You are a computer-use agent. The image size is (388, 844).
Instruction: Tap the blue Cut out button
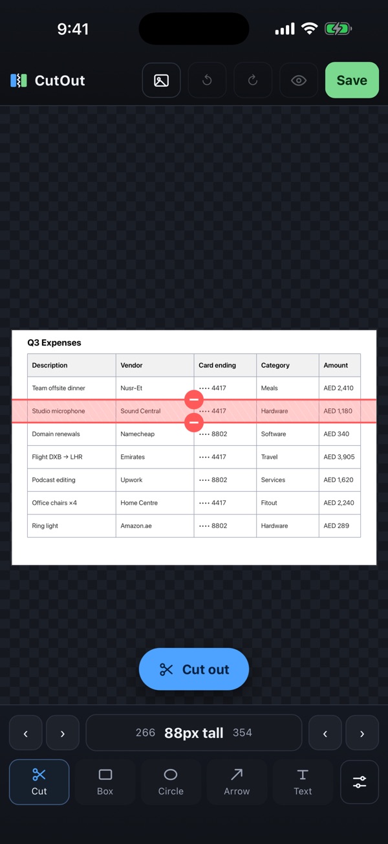[x=194, y=669]
